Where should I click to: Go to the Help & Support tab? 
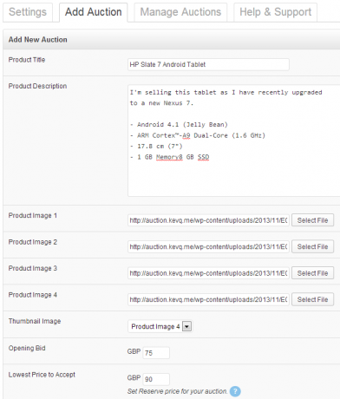[x=275, y=12]
